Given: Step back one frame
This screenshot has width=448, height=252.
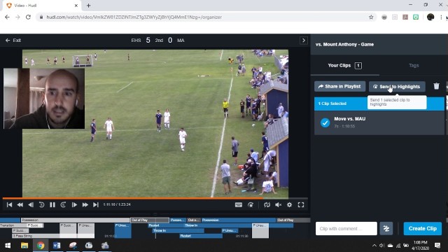Looking at the screenshot, I should [x=31, y=205].
